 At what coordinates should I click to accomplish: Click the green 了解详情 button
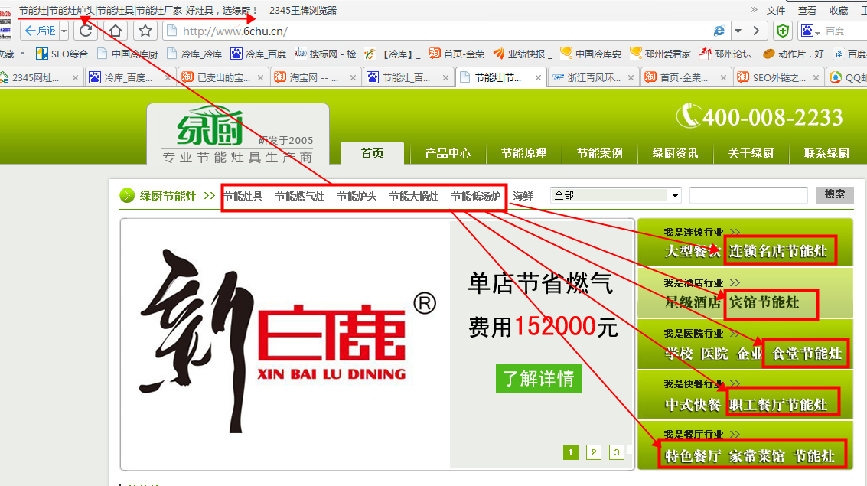(539, 379)
